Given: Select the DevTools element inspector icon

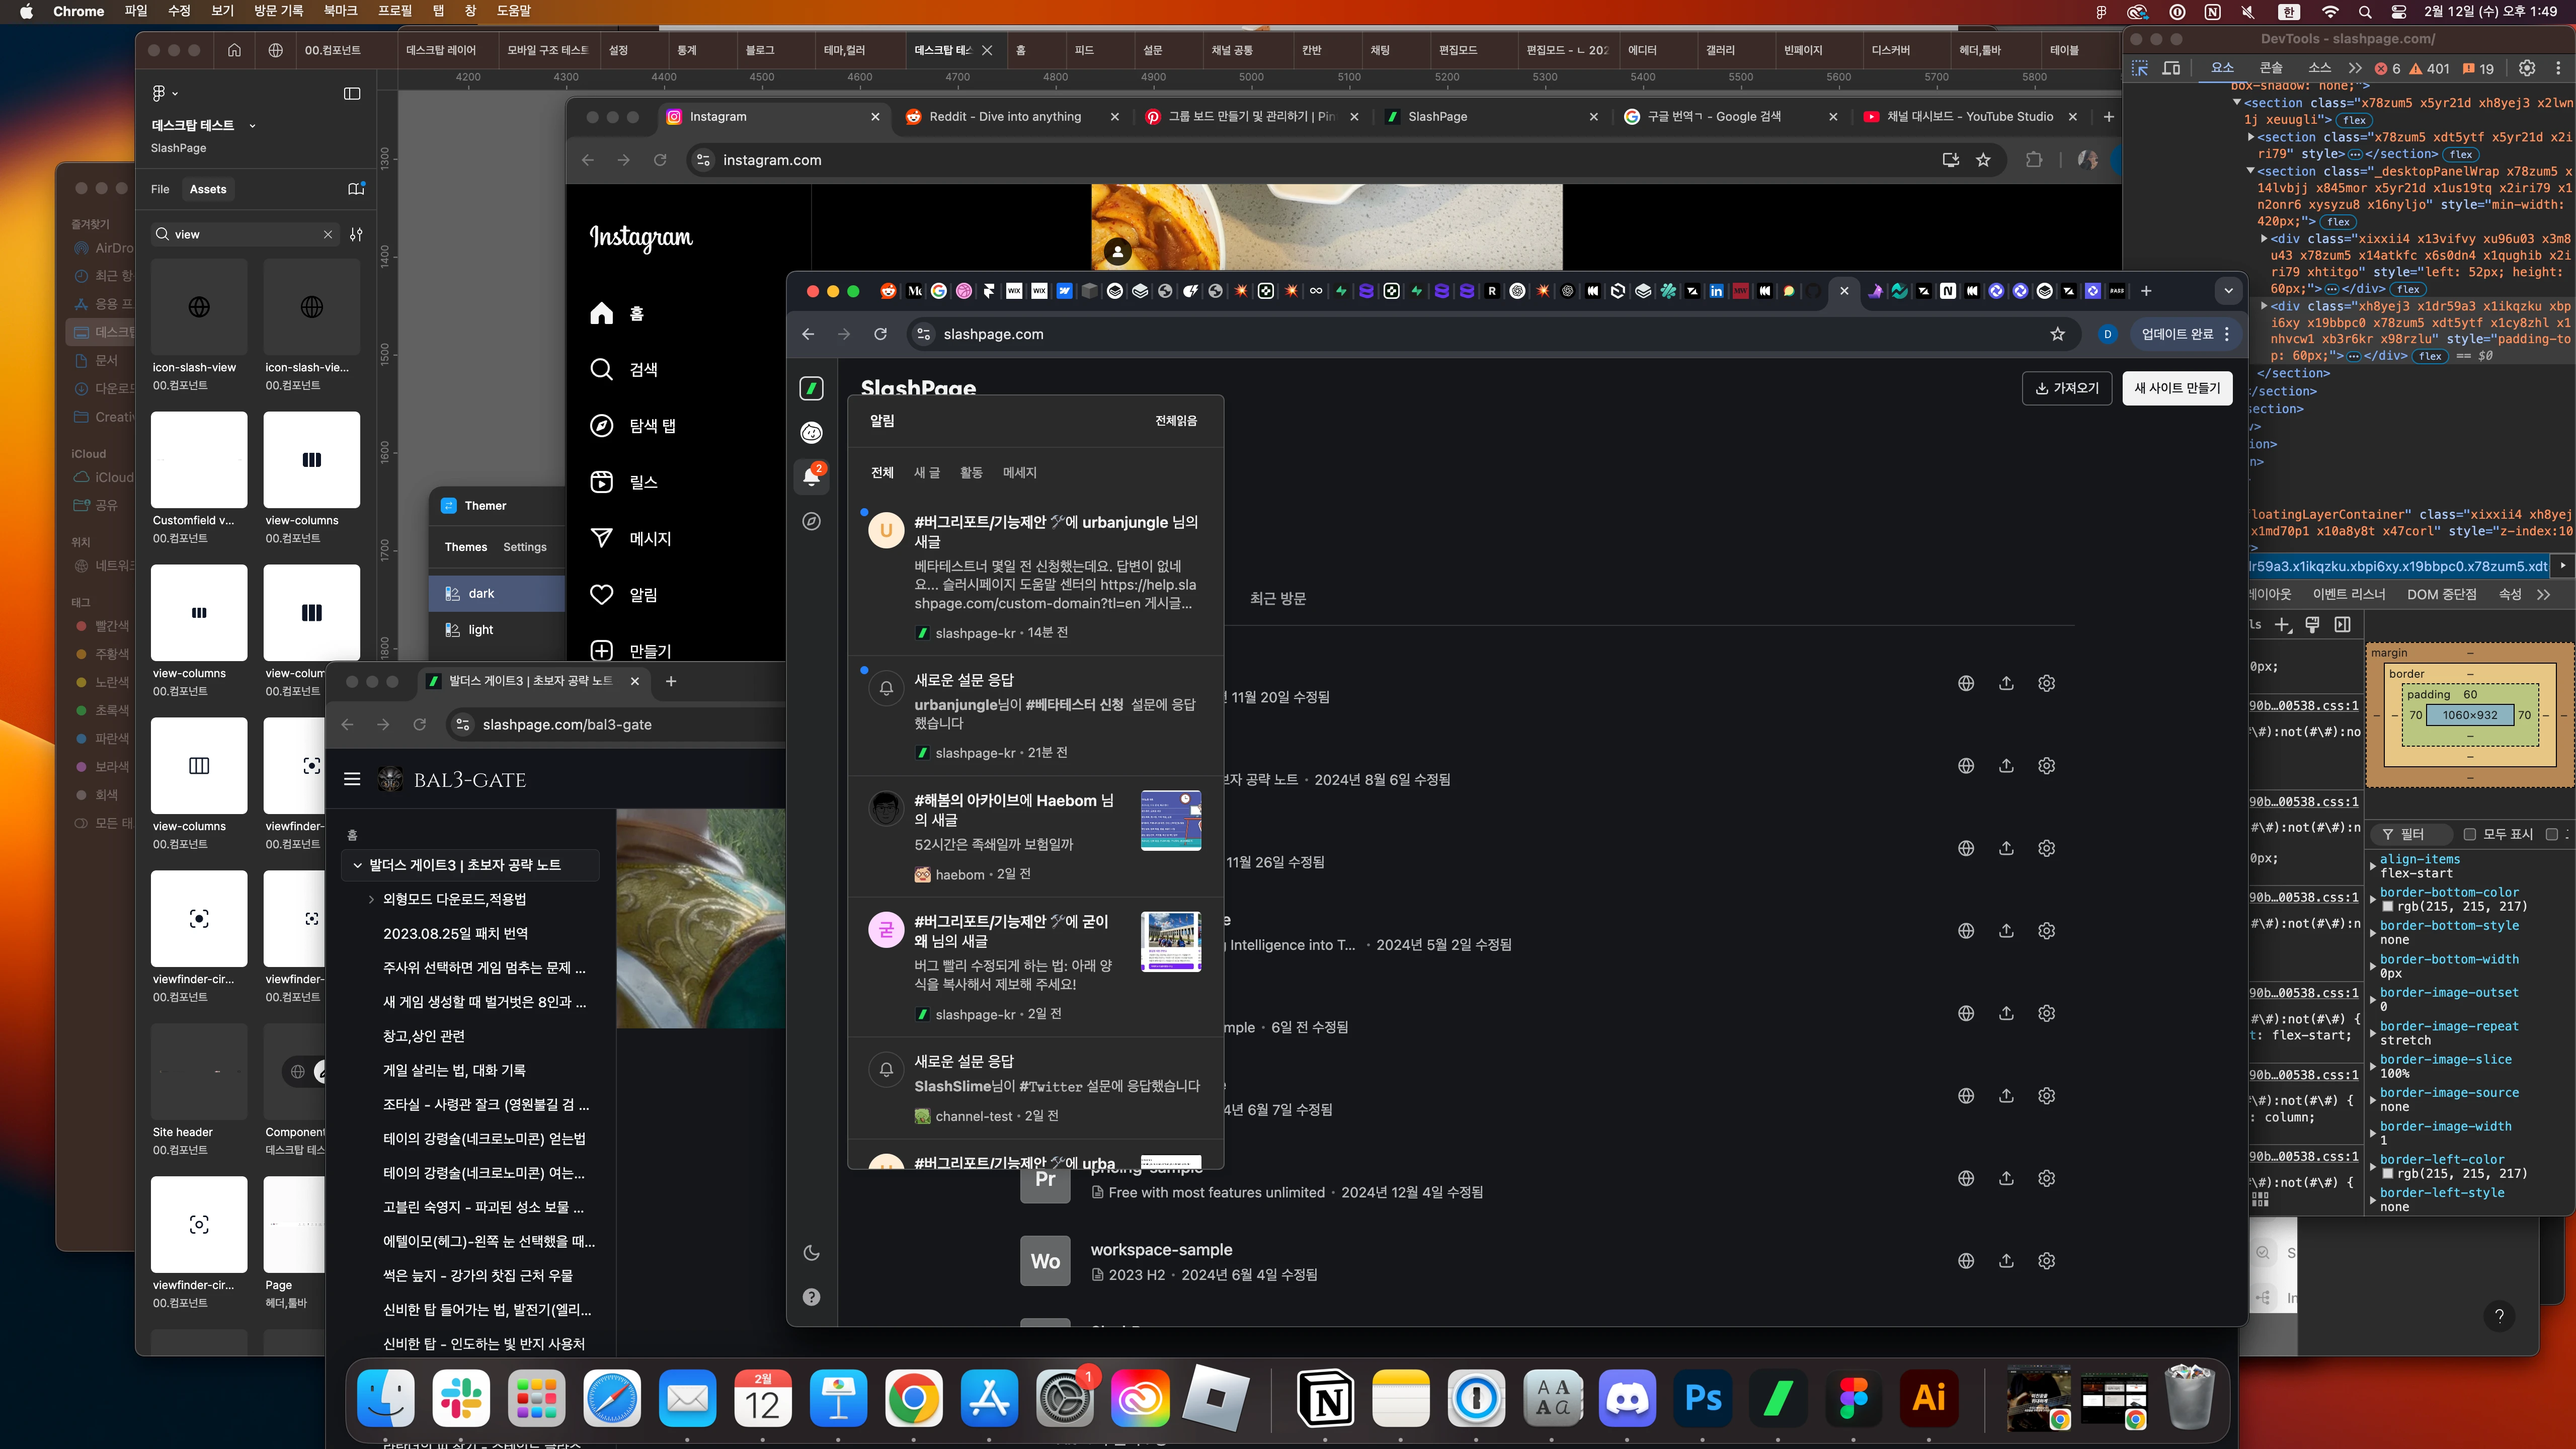Looking at the screenshot, I should pos(2140,68).
